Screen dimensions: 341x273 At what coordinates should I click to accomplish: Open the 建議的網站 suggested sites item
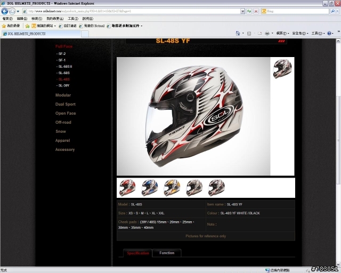coord(44,26)
